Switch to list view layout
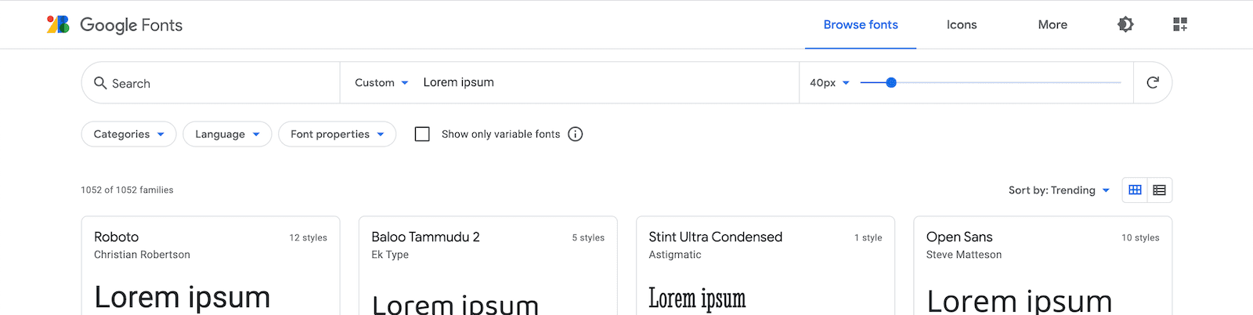 click(1160, 190)
